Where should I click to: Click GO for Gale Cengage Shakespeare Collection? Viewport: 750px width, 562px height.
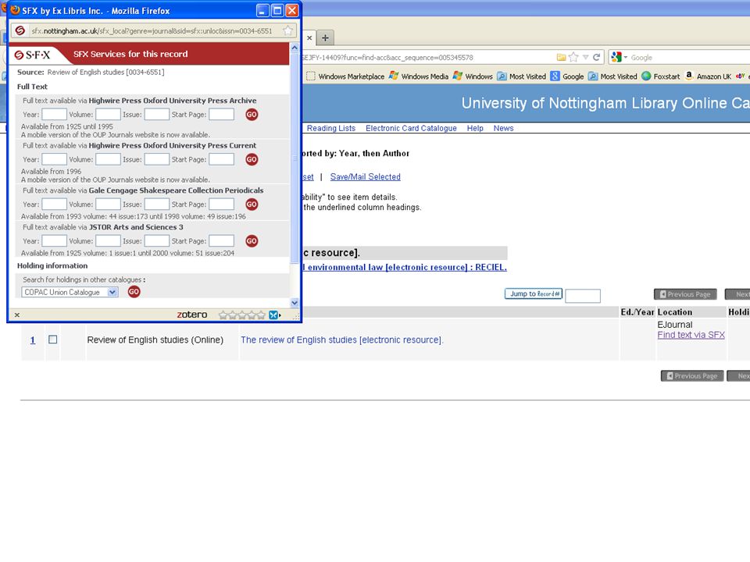pyautogui.click(x=252, y=205)
